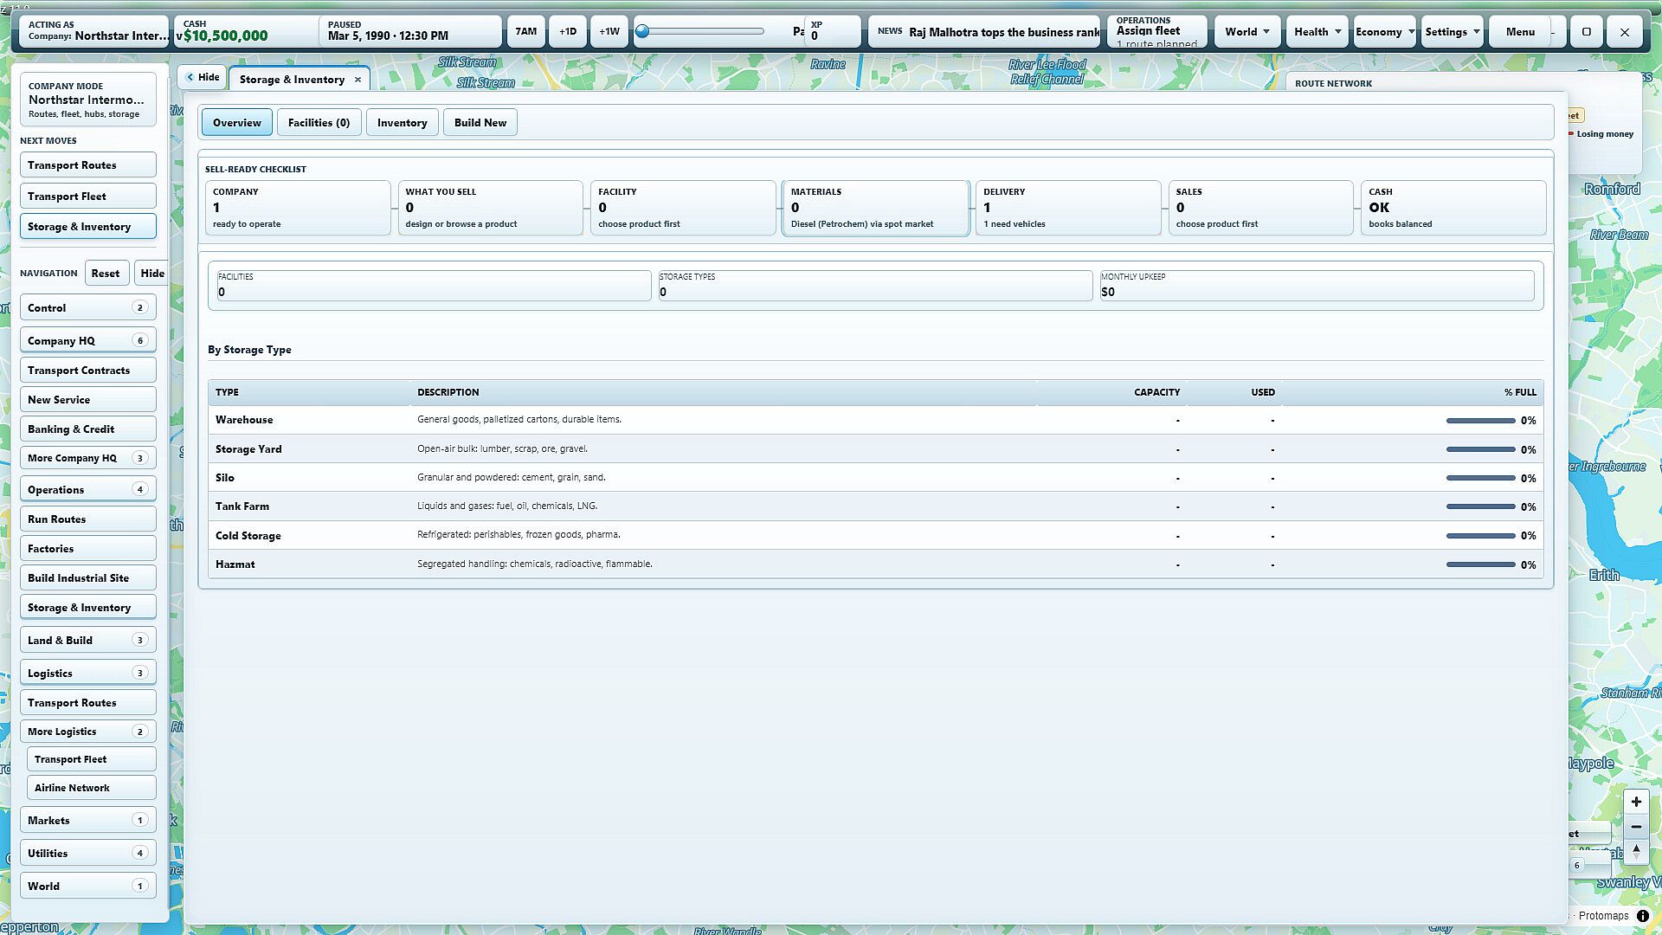Screen dimensions: 1662x935
Task: Expand More Company HQ group
Action: pos(88,458)
